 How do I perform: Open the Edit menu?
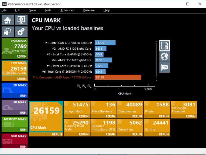coord(18,10)
